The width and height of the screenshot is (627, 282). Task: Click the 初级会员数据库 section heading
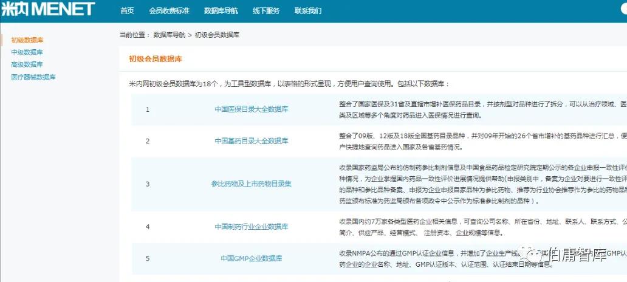(156, 59)
